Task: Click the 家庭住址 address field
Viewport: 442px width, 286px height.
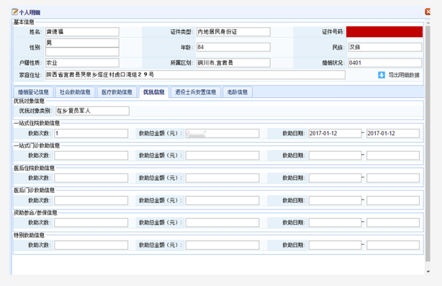Action: tap(195, 75)
